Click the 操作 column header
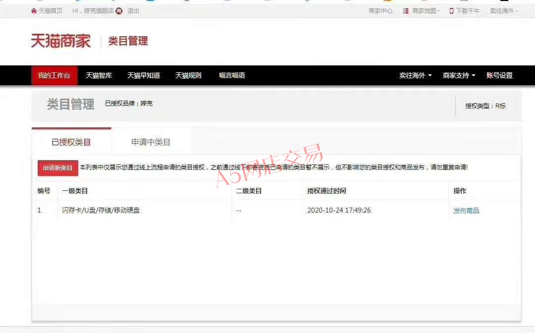 [460, 191]
